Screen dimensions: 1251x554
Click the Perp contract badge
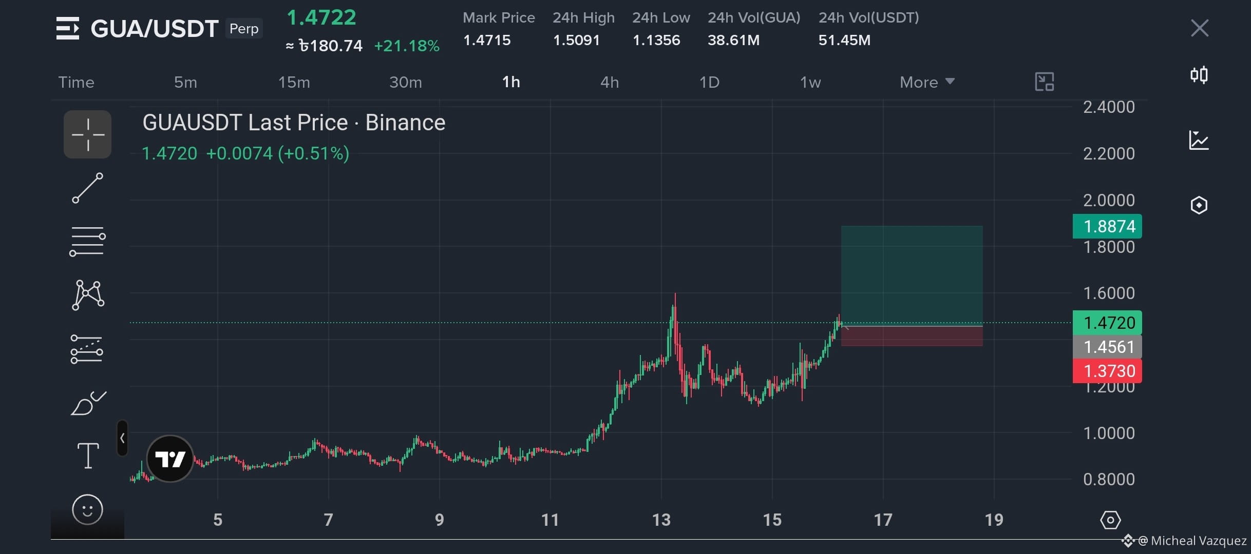[244, 29]
